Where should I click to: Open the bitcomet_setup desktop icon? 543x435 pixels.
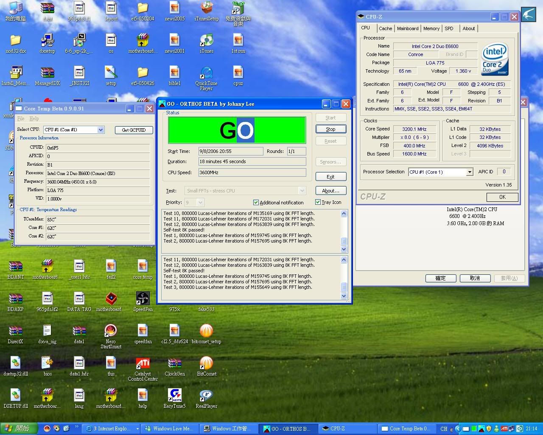207,334
